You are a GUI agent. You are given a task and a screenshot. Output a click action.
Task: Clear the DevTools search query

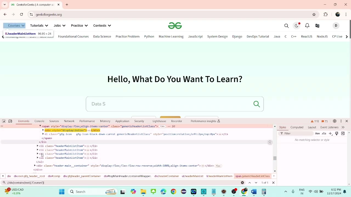click(x=242, y=182)
